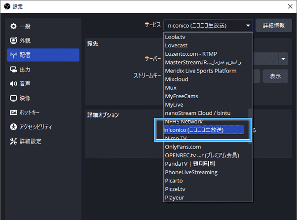Open the 音声 audio speaker icon

tap(13, 84)
